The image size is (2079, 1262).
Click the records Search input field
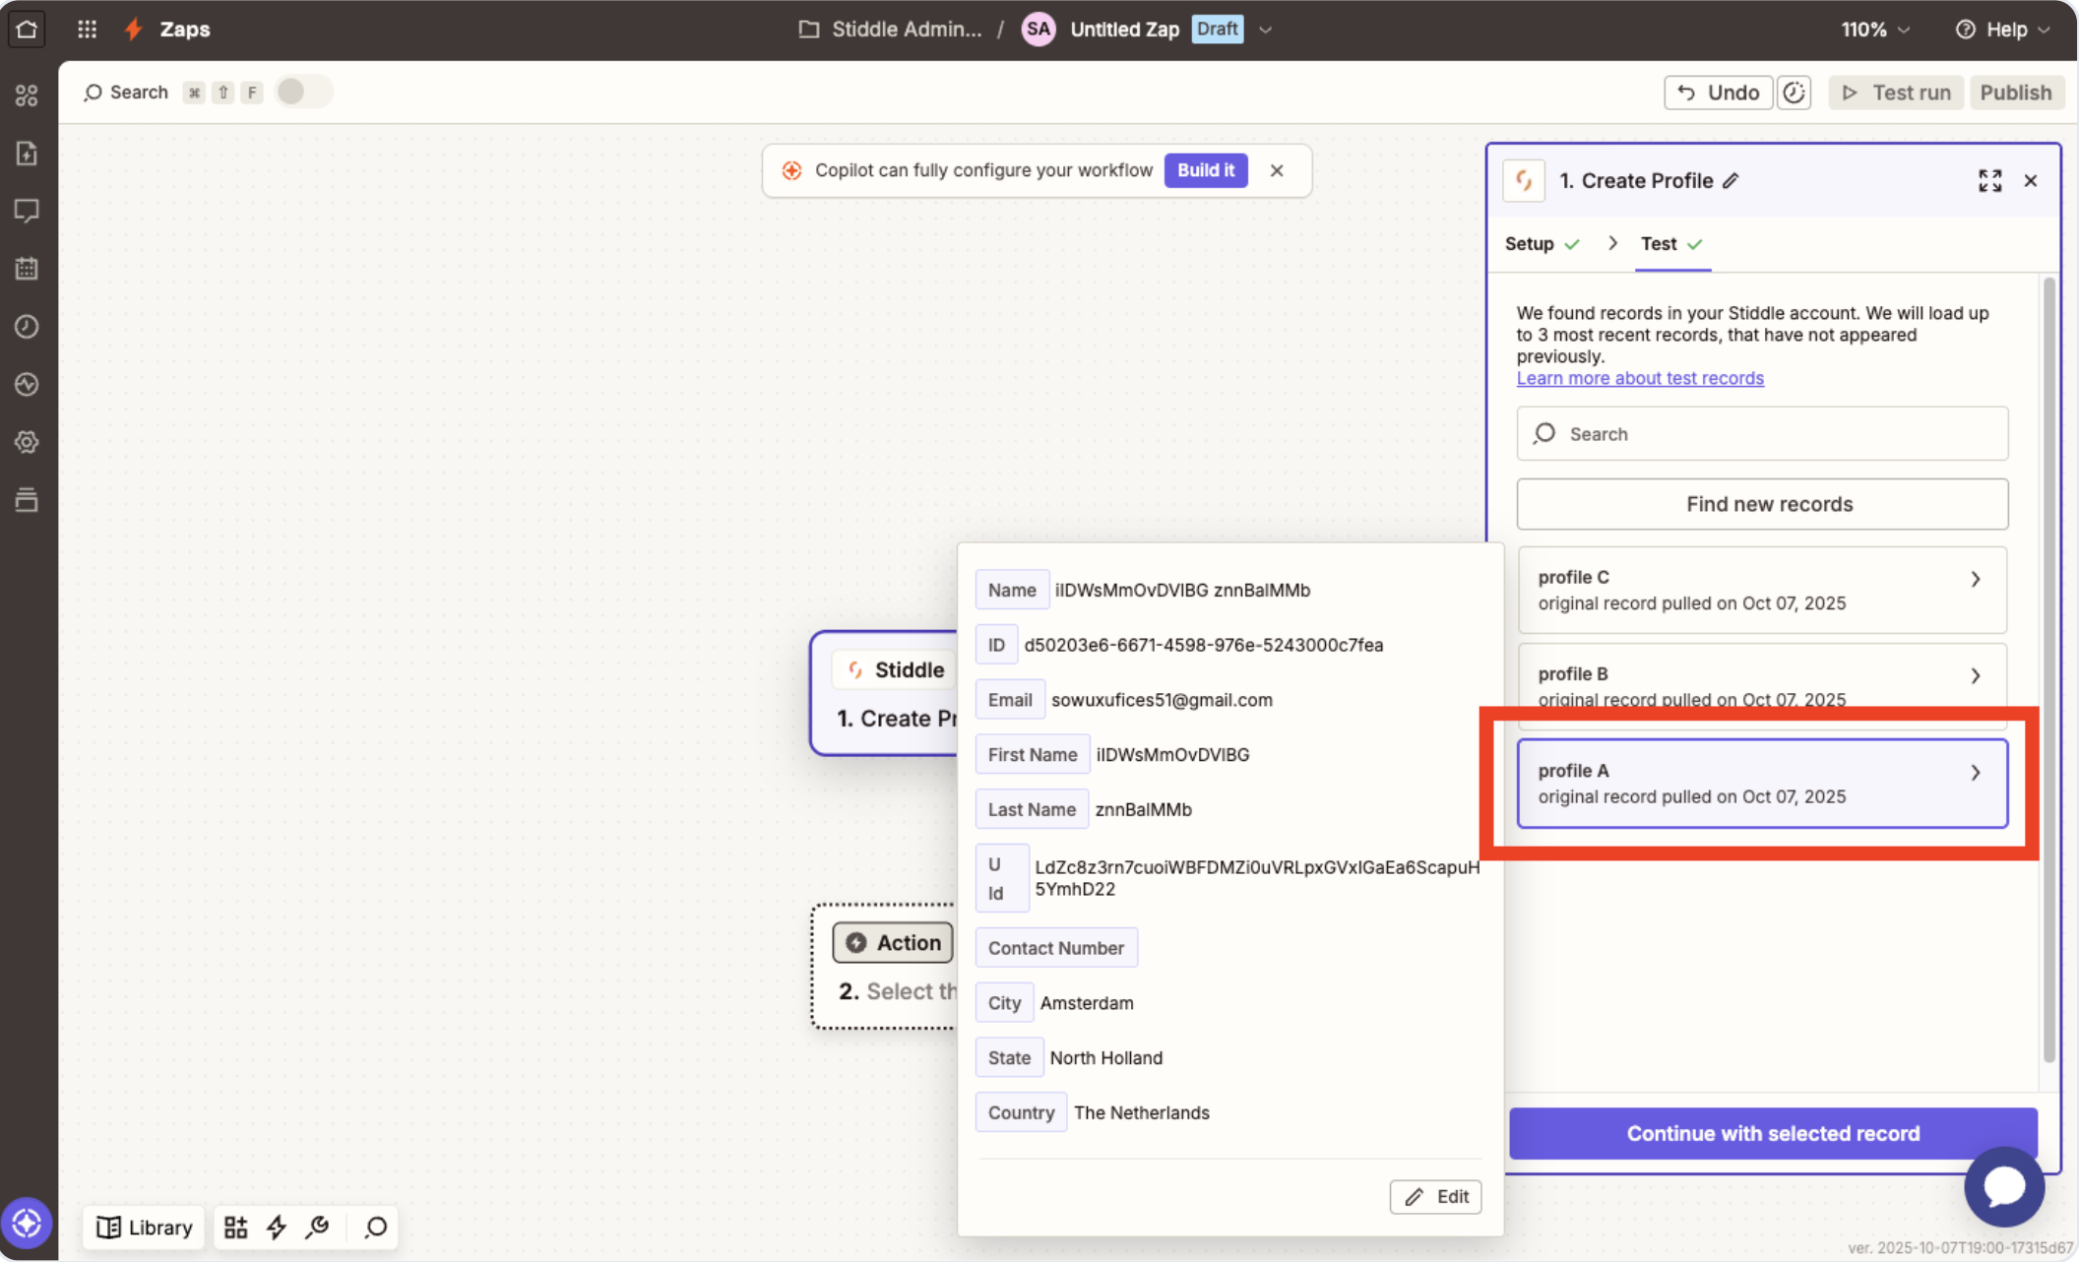click(x=1762, y=434)
